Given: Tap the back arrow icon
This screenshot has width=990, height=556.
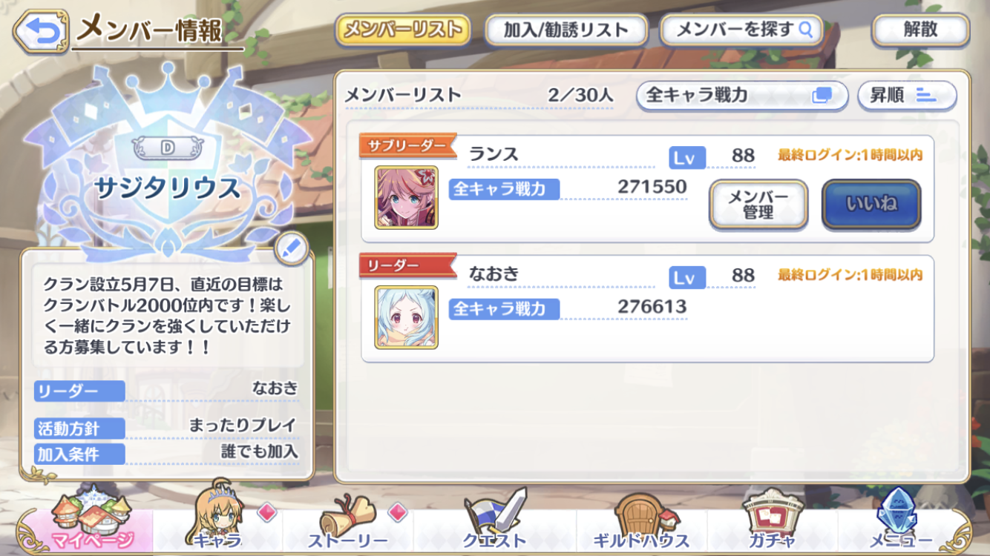Looking at the screenshot, I should pos(41,31).
